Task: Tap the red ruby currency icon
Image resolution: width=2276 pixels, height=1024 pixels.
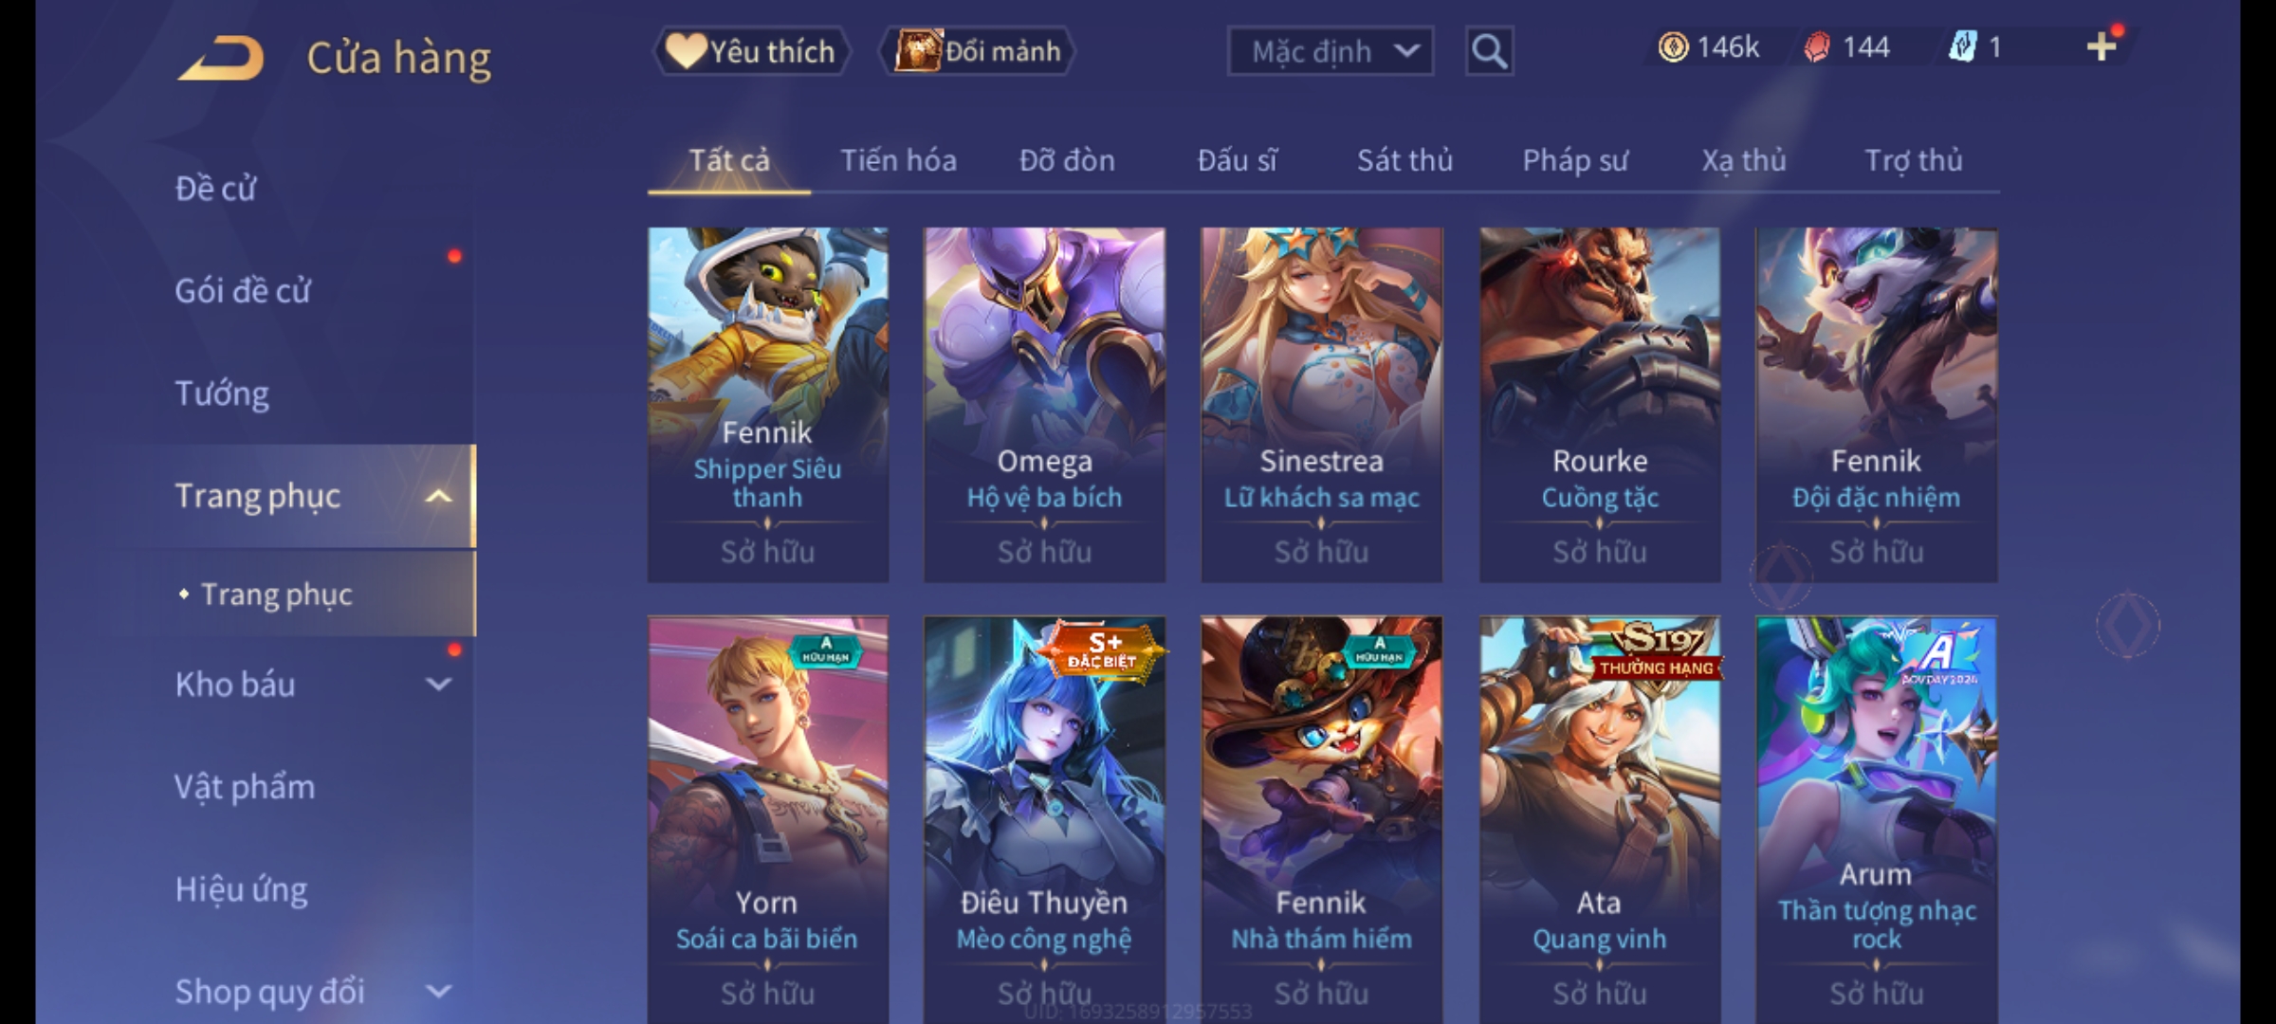Action: point(1816,47)
